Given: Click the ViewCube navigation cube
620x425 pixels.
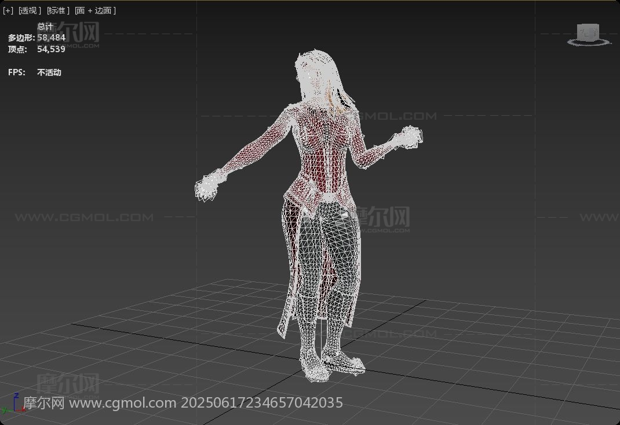Looking at the screenshot, I should coord(588,32).
